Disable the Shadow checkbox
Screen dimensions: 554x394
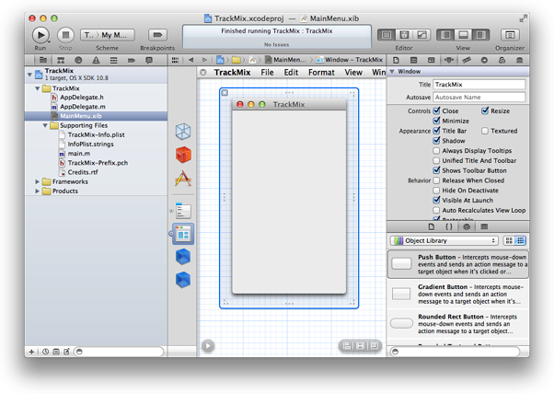(x=437, y=141)
